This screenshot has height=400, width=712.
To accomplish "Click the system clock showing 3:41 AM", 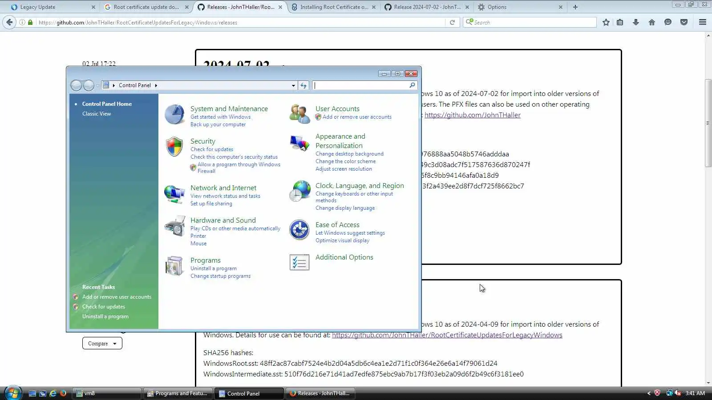I will click(x=695, y=393).
